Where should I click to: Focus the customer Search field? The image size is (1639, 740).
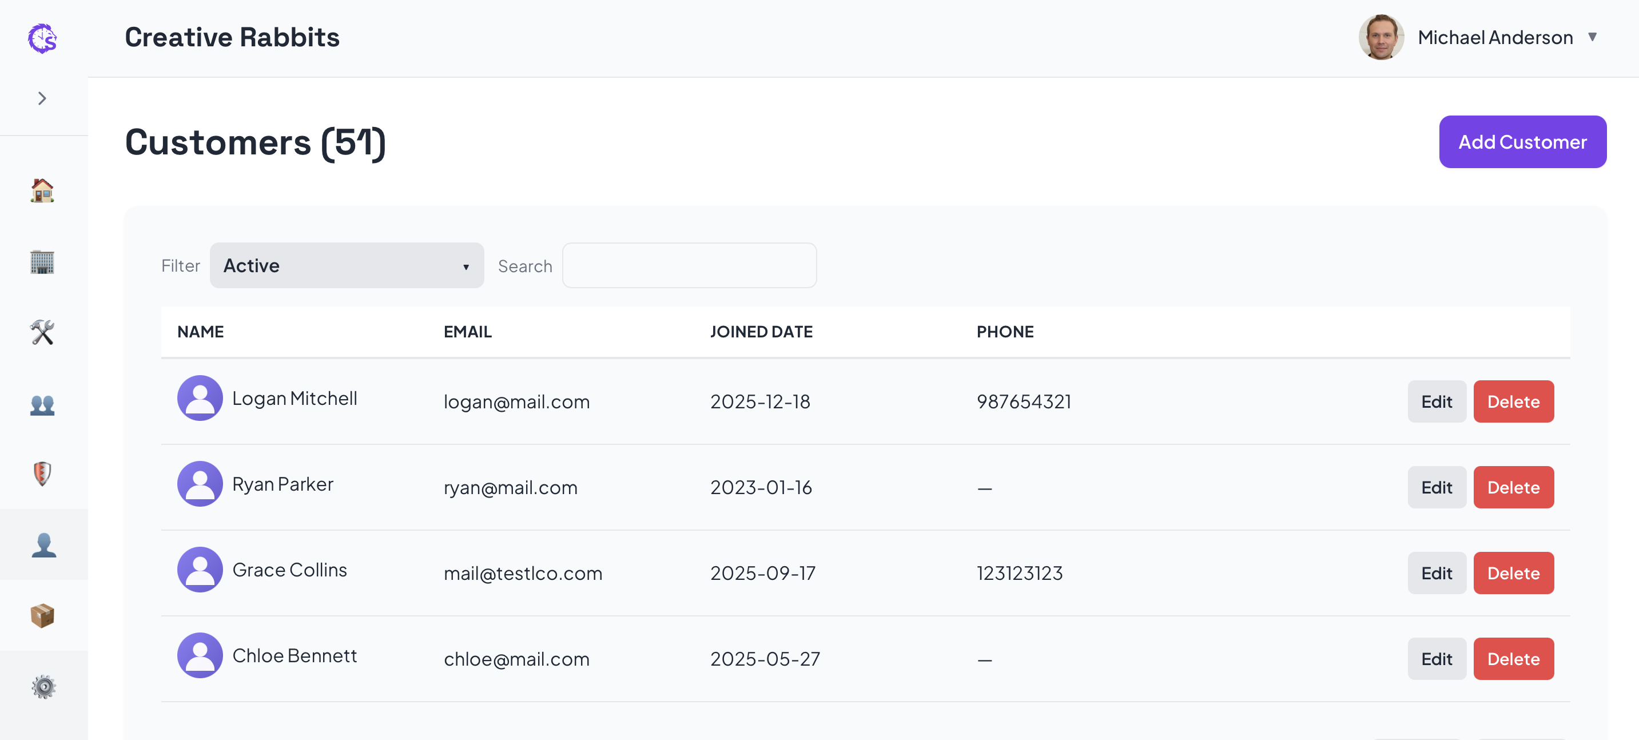click(x=689, y=266)
